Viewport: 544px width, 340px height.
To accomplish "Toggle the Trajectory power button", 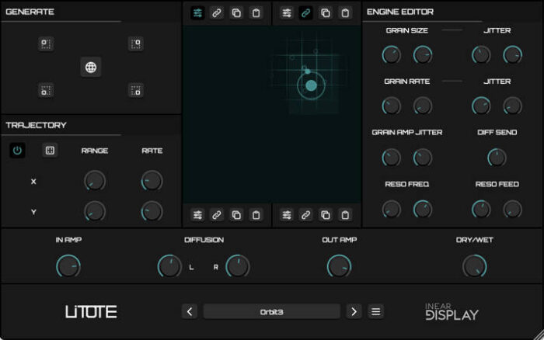I will point(17,151).
